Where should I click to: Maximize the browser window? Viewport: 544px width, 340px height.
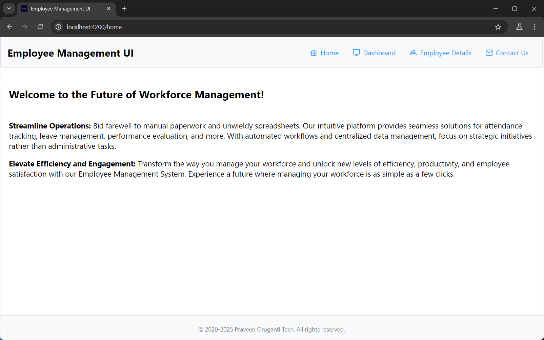pos(515,8)
